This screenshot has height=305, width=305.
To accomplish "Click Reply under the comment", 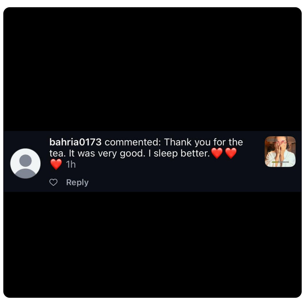I will pos(77,182).
